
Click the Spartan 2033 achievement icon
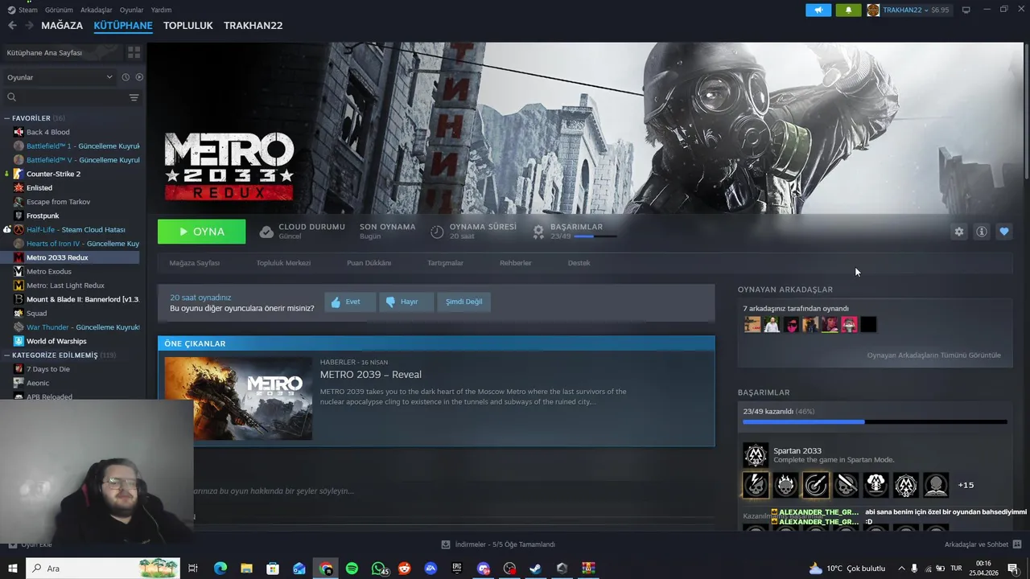point(755,455)
